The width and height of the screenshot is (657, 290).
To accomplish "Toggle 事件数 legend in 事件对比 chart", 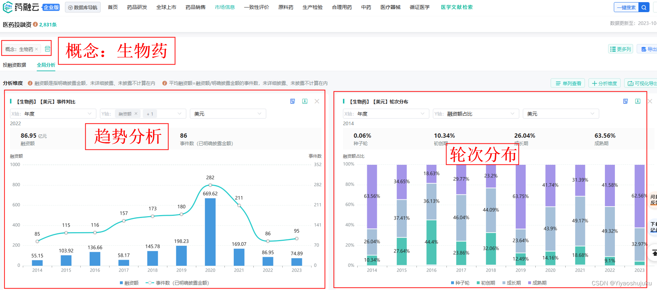I will [177, 283].
